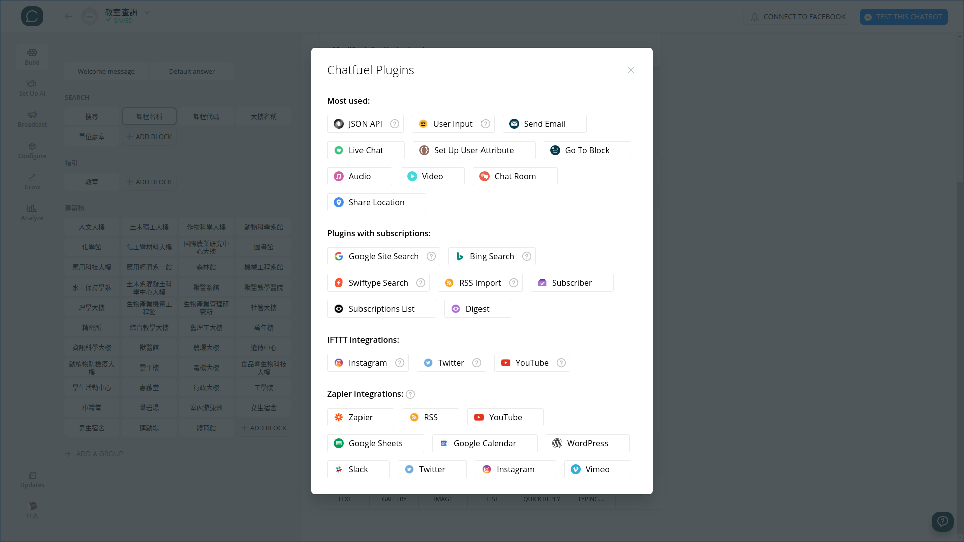This screenshot has width=964, height=542.
Task: Open the Analyze sidebar icon
Action: 32,212
